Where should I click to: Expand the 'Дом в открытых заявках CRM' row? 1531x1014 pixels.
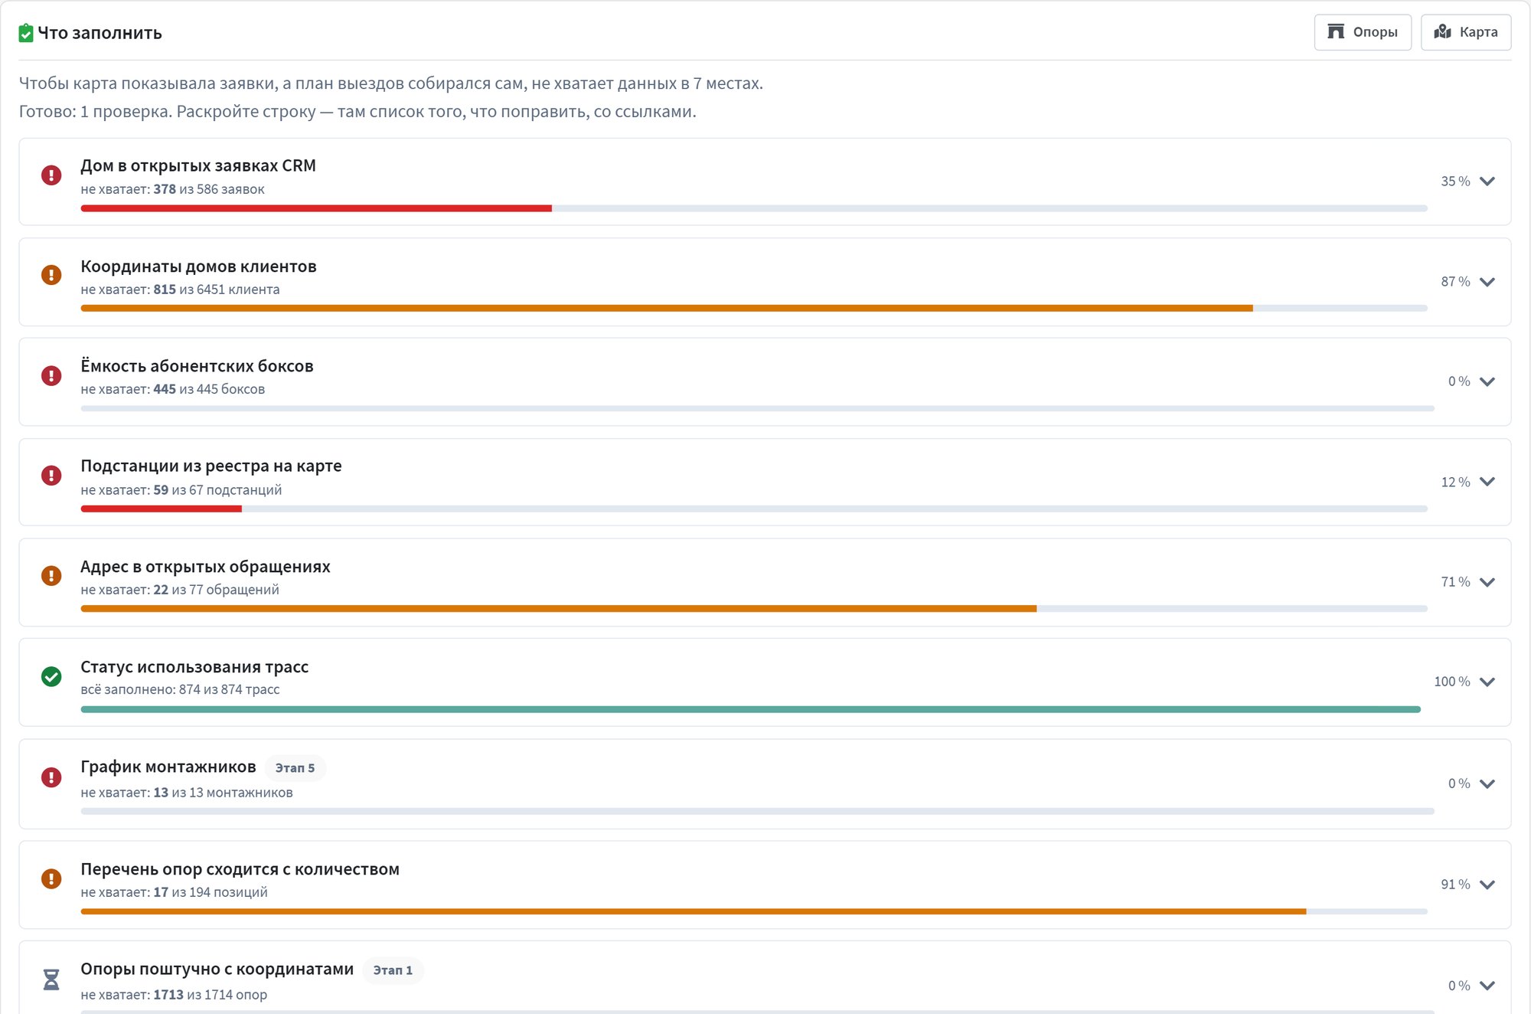[1487, 182]
